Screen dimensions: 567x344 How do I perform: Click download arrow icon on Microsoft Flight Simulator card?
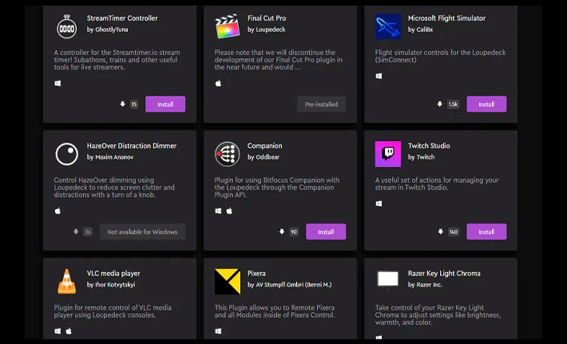pyautogui.click(x=440, y=104)
